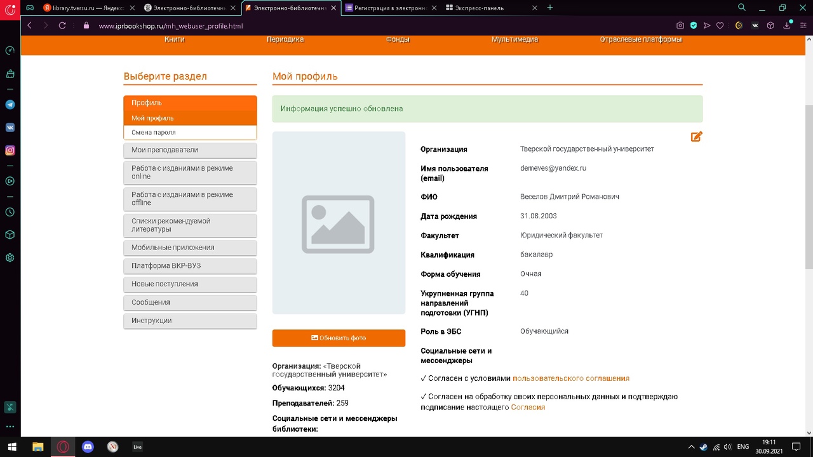This screenshot has height=457, width=813.
Task: Reload the current page
Action: coord(62,26)
